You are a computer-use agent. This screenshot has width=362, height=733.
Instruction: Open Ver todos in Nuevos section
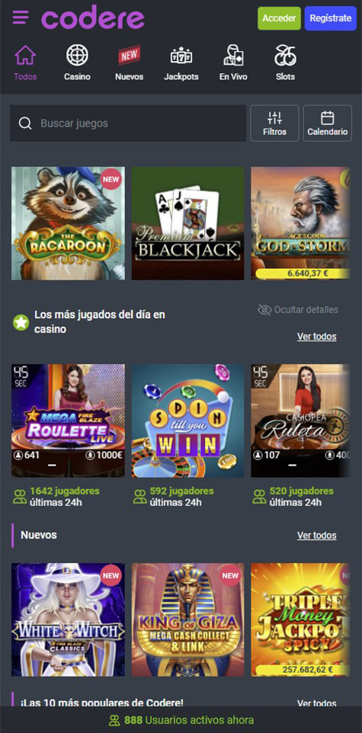tap(316, 535)
